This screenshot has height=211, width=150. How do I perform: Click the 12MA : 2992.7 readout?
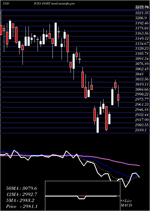tap(21, 194)
